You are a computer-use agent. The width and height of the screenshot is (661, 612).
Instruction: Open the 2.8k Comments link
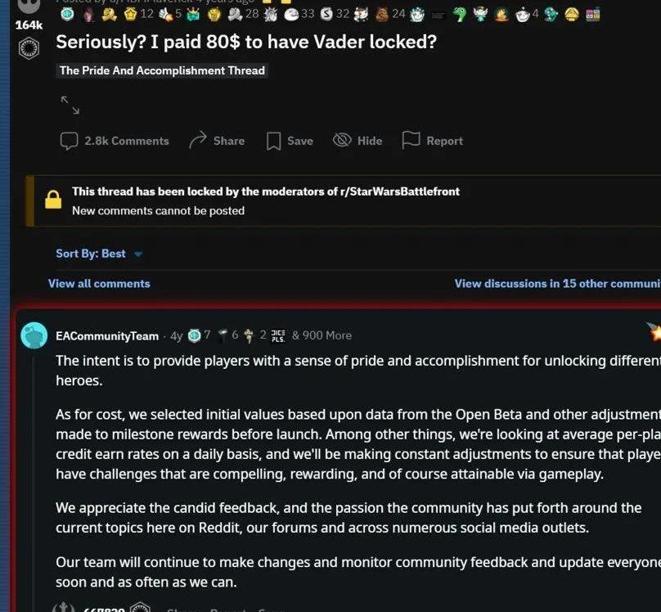[126, 141]
